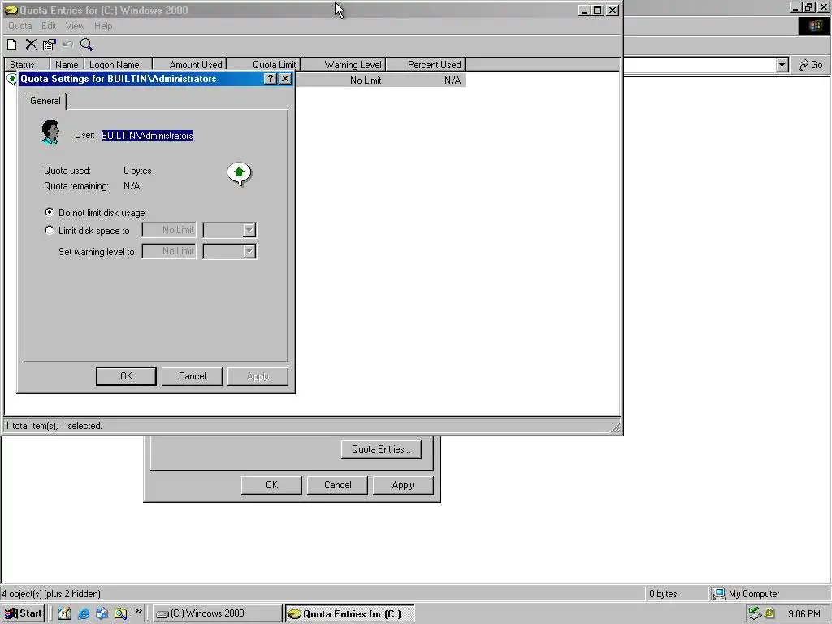The image size is (832, 624).
Task: Open the Edit menu
Action: 49,26
